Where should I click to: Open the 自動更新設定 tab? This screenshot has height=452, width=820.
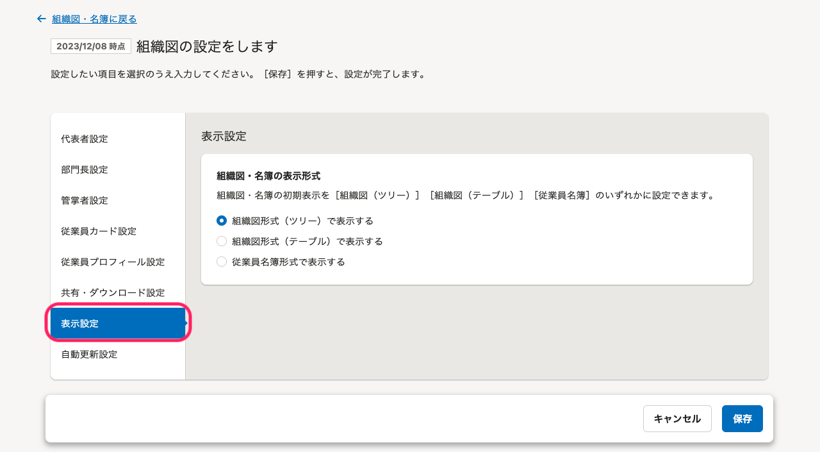point(89,355)
